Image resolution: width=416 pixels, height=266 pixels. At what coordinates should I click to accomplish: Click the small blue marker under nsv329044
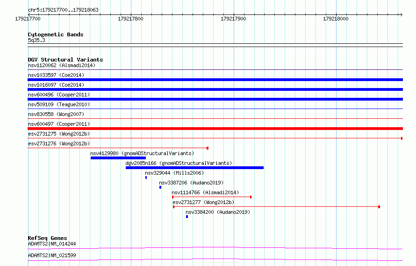point(146,177)
